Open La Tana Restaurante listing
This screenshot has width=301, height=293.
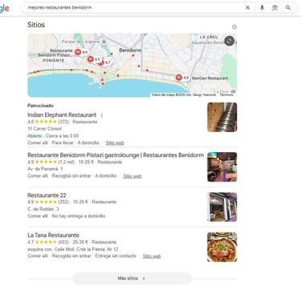click(x=53, y=235)
